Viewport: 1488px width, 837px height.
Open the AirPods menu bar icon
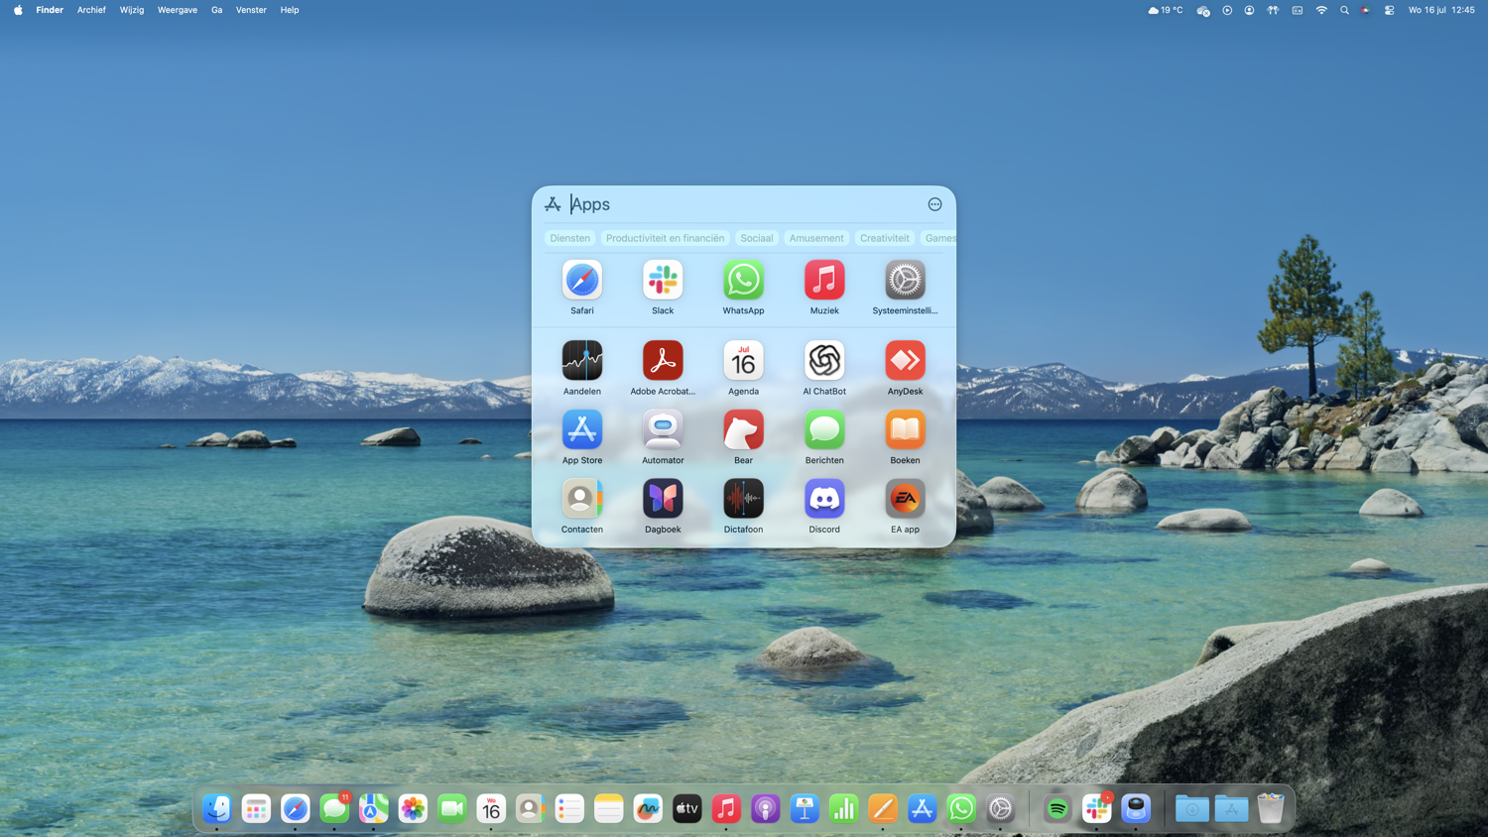click(x=1273, y=10)
